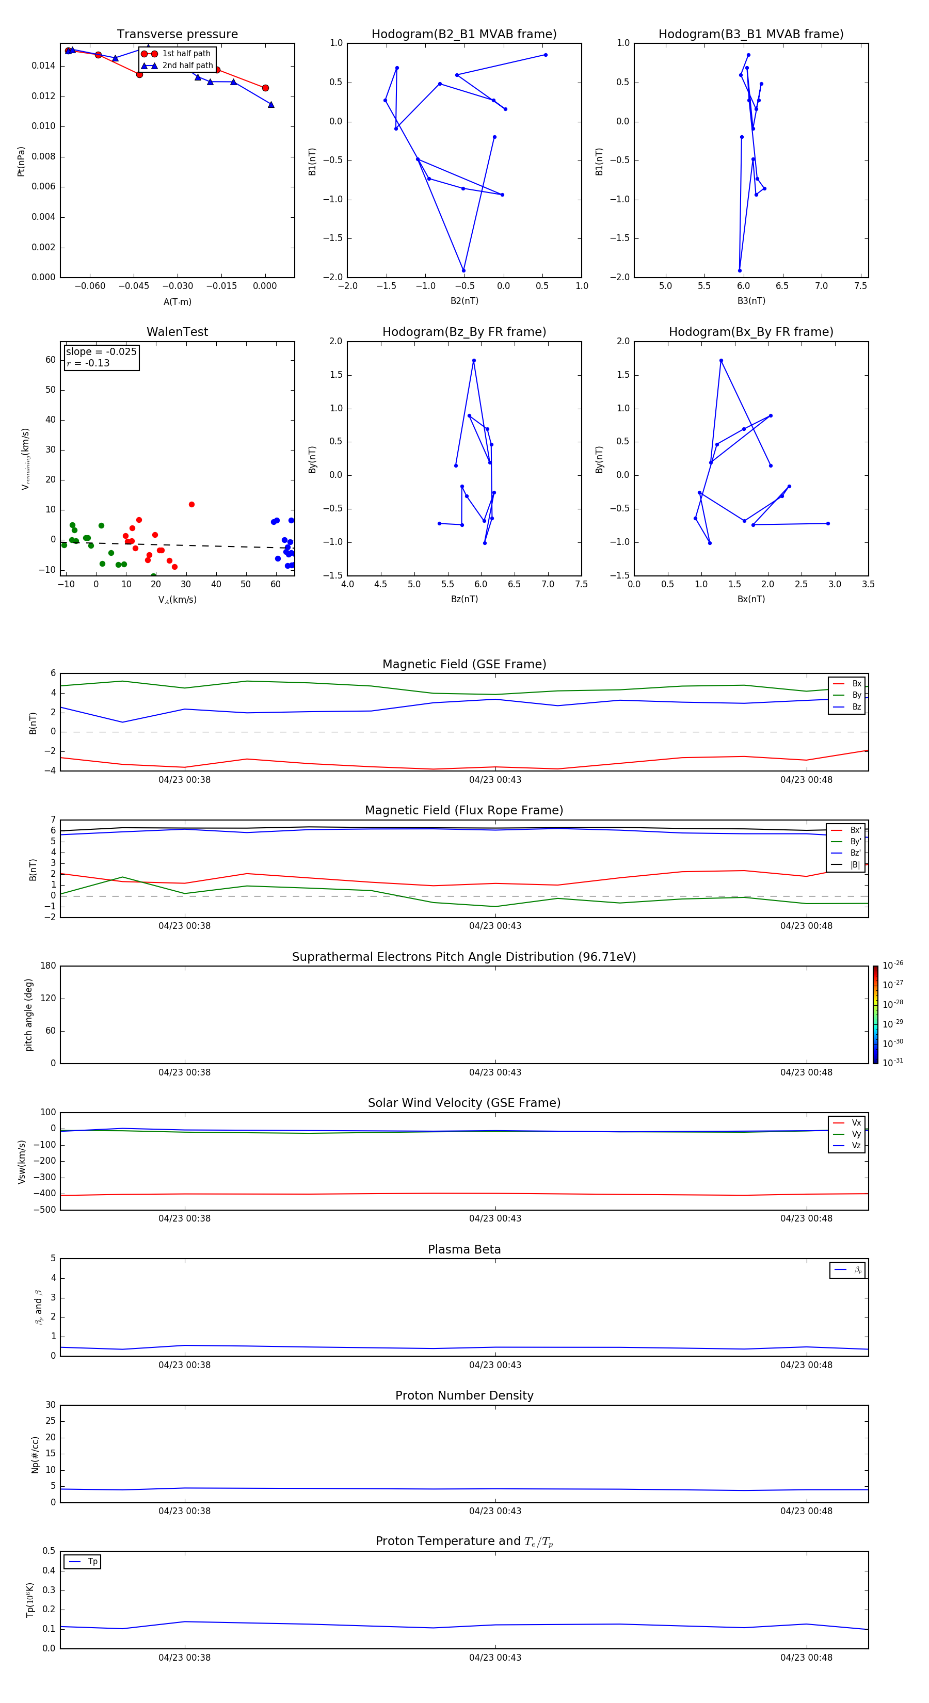Click the Transverse pressure plot title
Image resolution: width=929 pixels, height=1703 pixels.
[177, 34]
